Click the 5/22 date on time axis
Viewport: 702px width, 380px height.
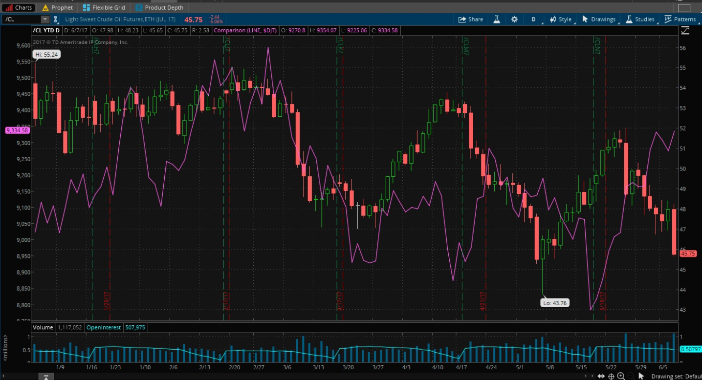tap(611, 367)
